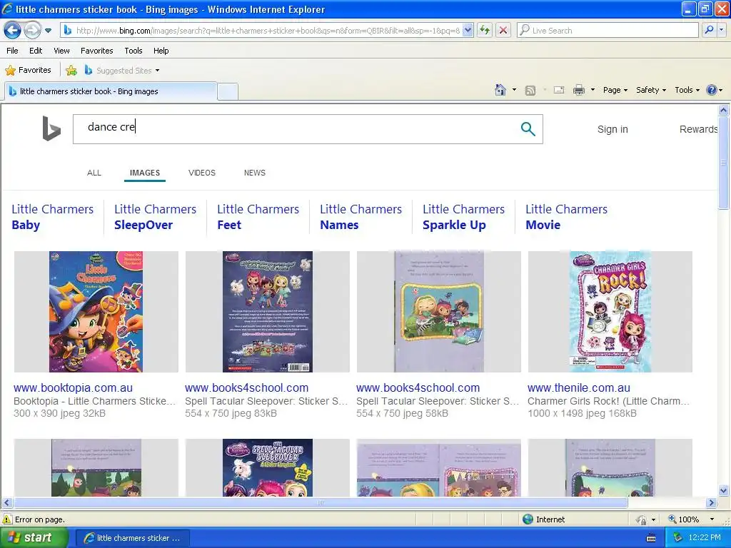Click the vertical scrollbar down arrow
The image size is (731, 548).
click(x=724, y=490)
